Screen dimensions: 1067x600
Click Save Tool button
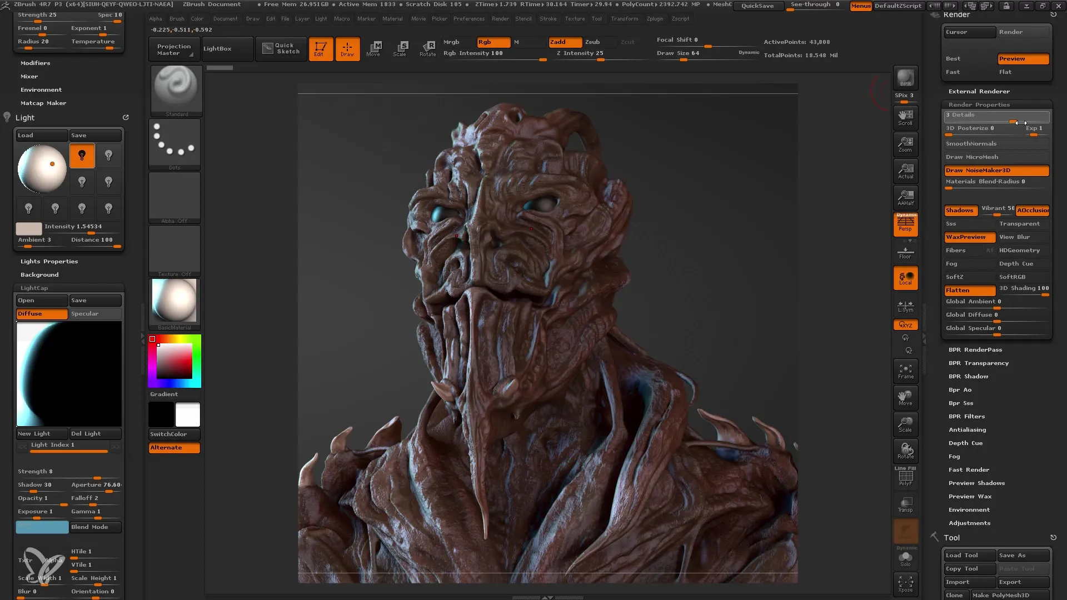[1023, 554]
